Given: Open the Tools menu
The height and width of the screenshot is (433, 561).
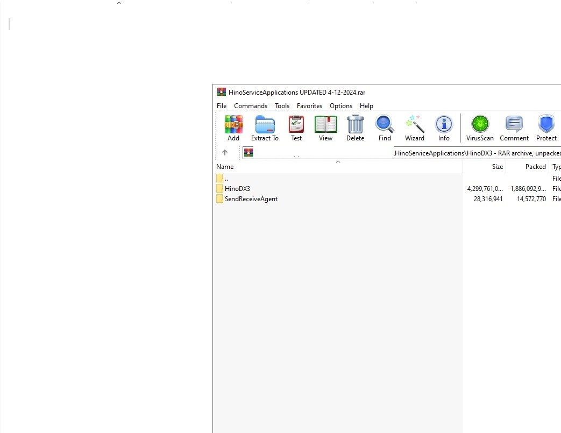Looking at the screenshot, I should pyautogui.click(x=282, y=106).
